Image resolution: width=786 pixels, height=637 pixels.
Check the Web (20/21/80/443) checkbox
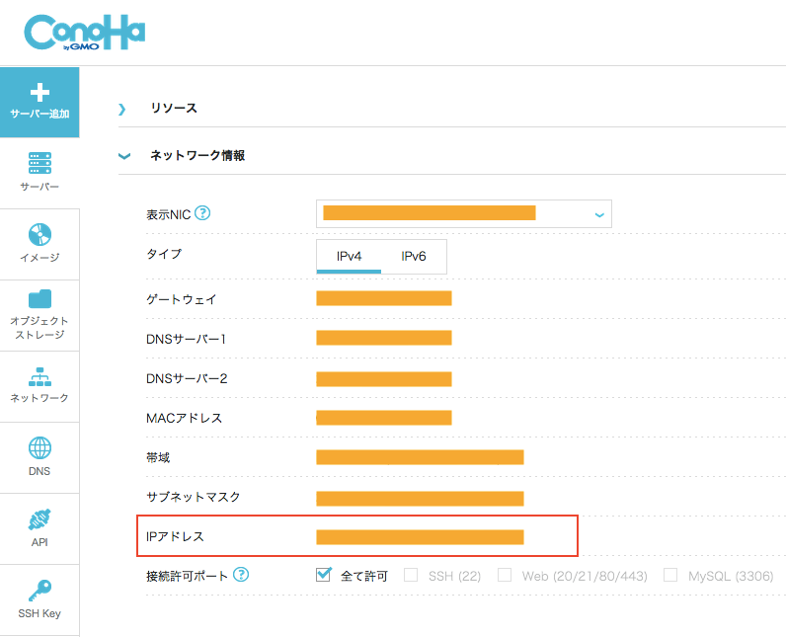point(505,575)
